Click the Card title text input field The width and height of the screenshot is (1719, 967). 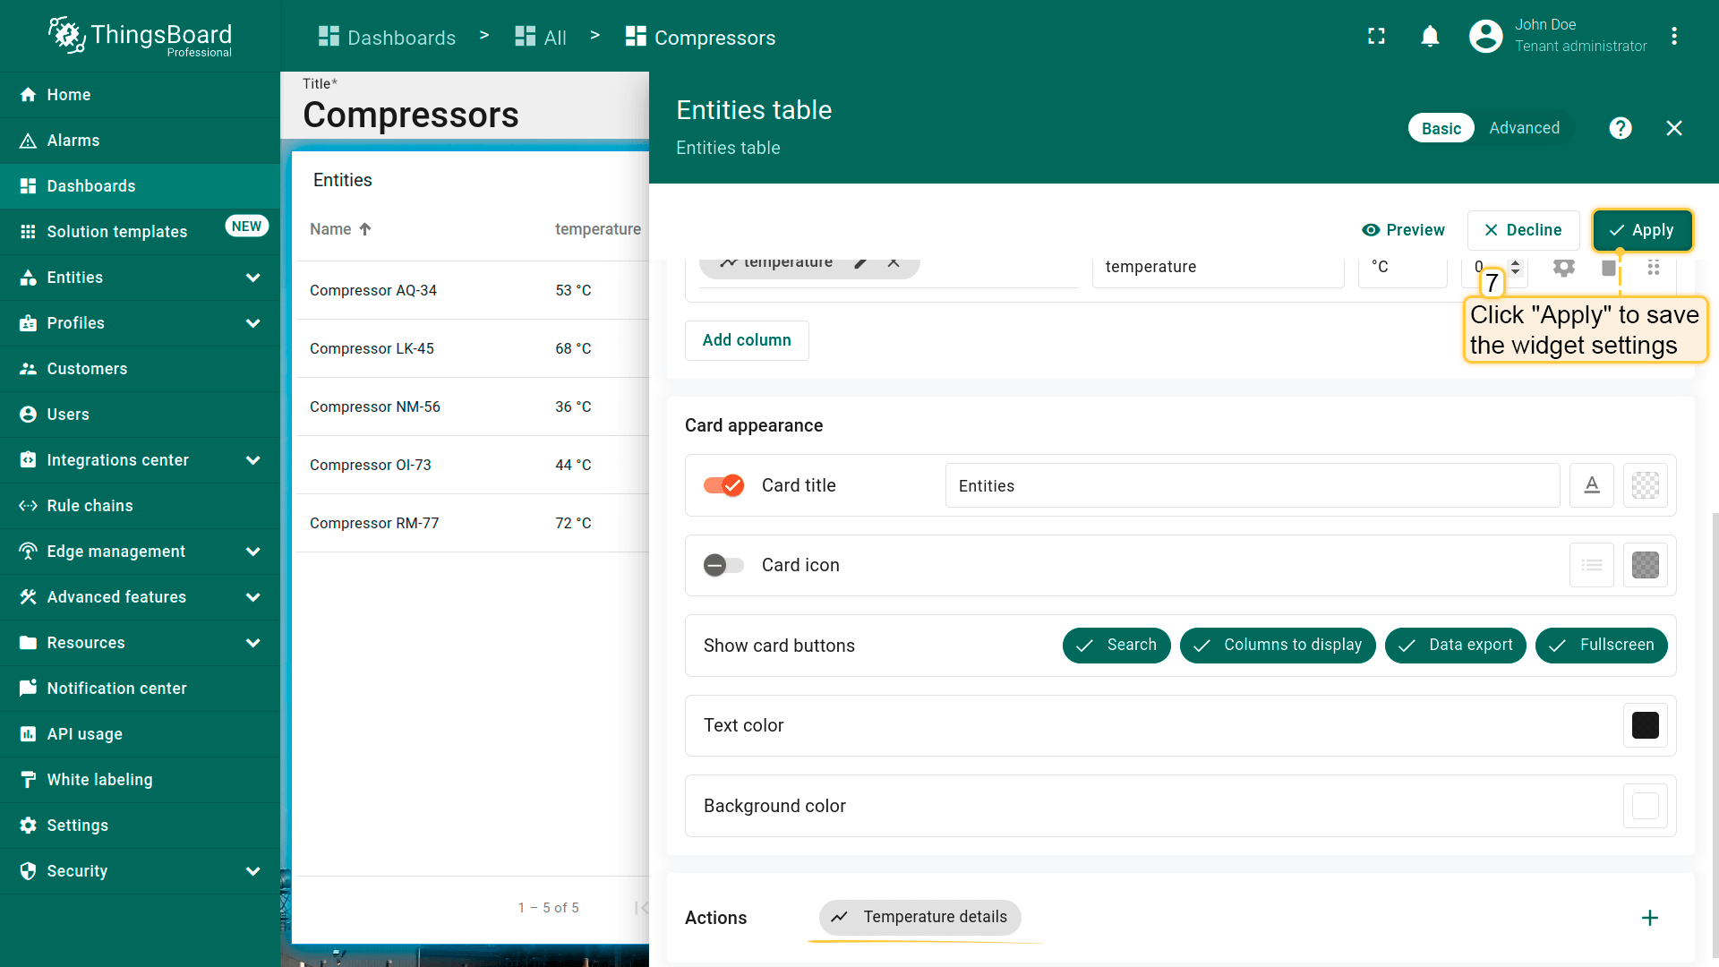[x=1251, y=485]
